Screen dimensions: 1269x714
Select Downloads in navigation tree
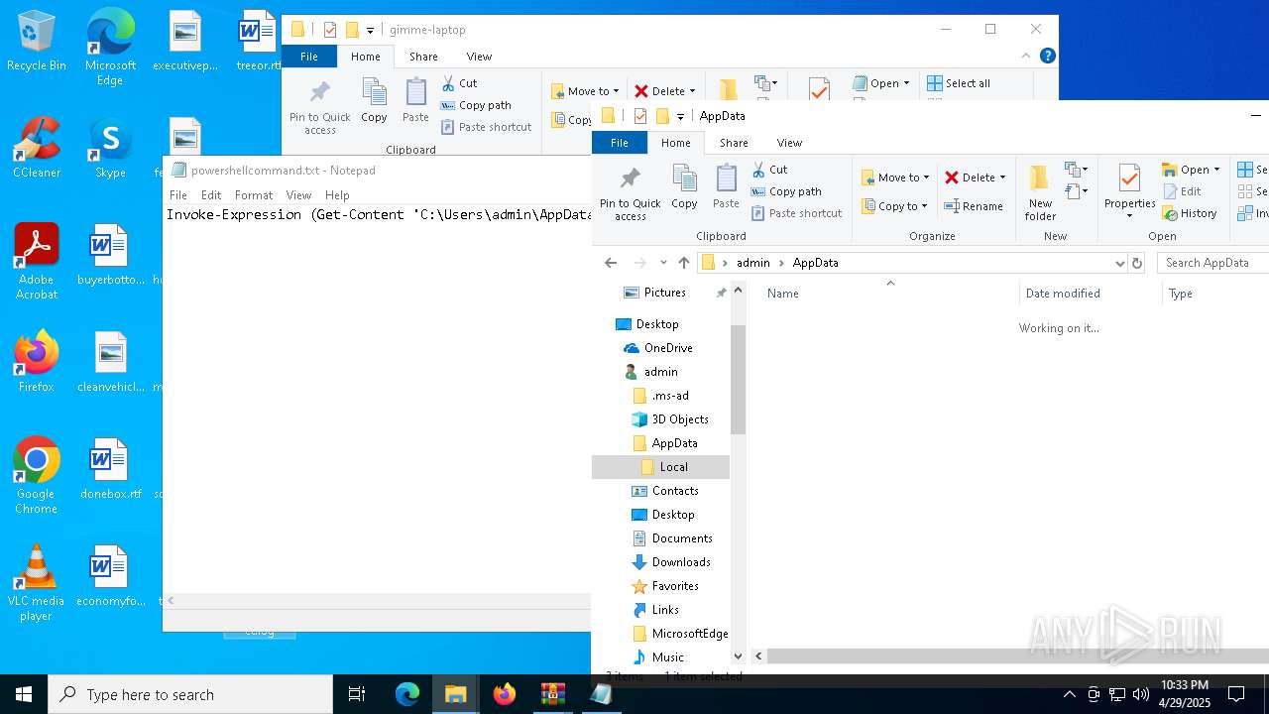click(x=671, y=562)
